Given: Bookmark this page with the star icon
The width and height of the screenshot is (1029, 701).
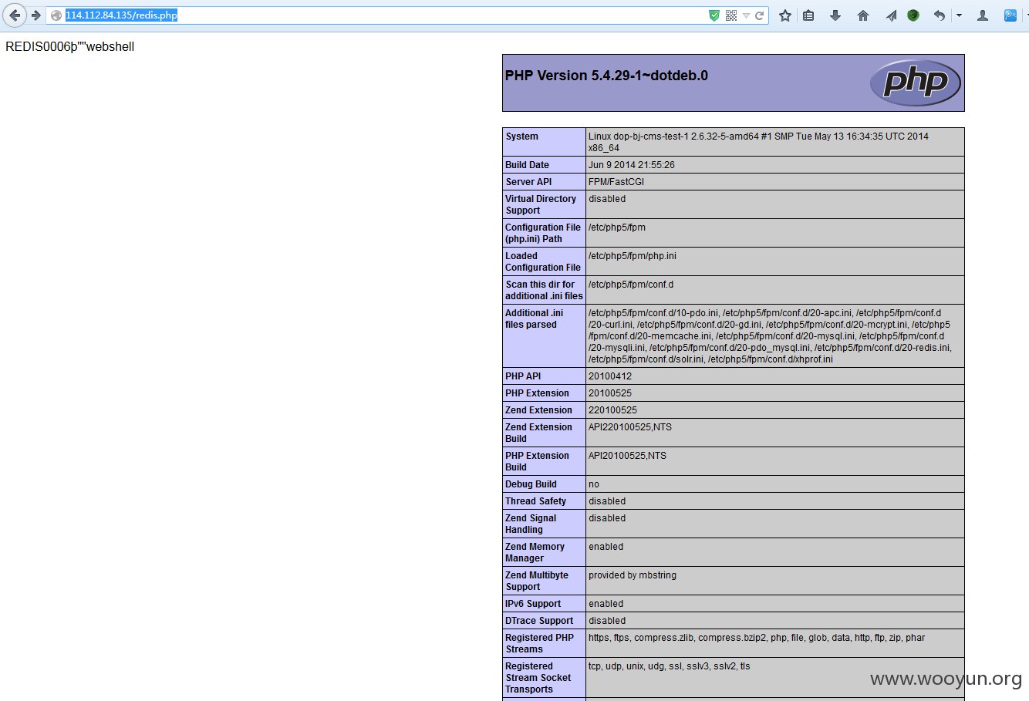Looking at the screenshot, I should [x=785, y=15].
